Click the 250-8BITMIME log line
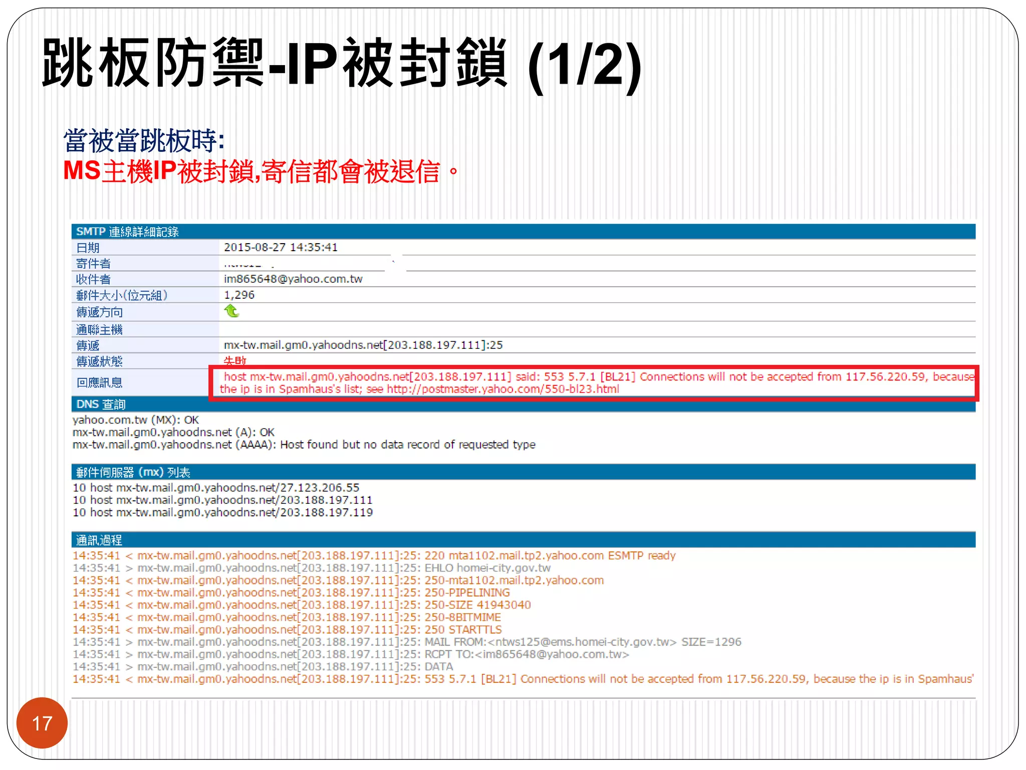 [287, 617]
